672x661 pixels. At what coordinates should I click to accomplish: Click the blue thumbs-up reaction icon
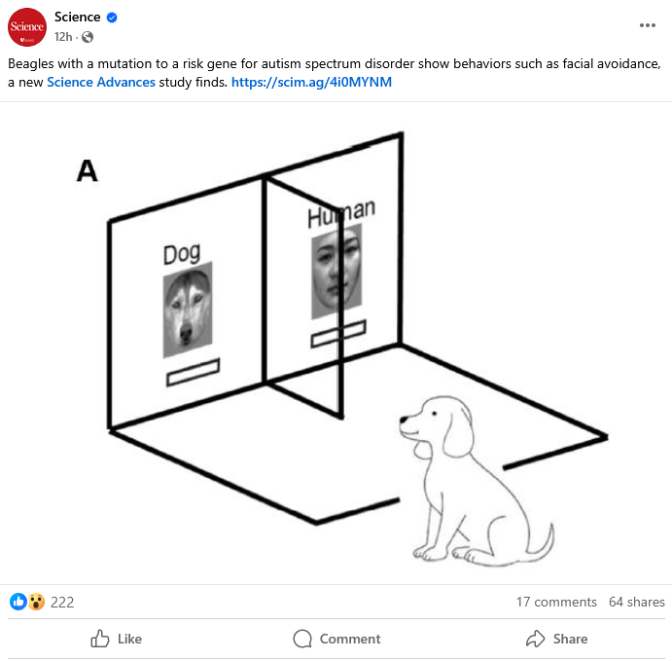[18, 602]
